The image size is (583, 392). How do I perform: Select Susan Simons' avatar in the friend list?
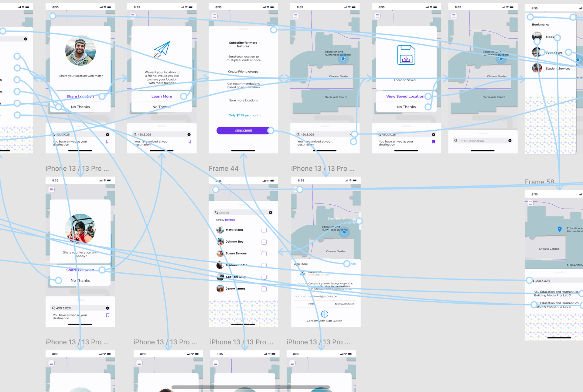click(220, 253)
